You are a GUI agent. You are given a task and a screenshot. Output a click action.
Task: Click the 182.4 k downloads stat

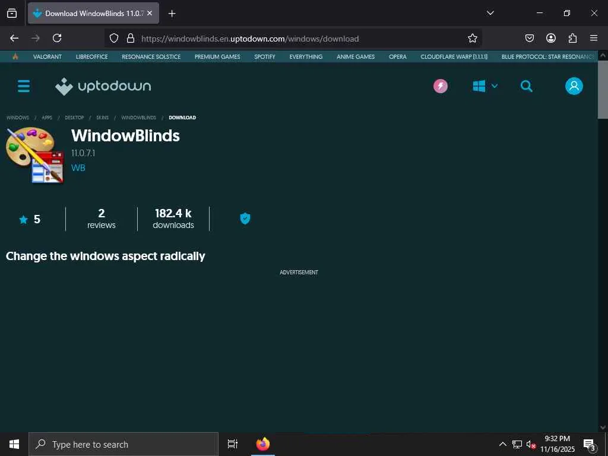(x=173, y=218)
